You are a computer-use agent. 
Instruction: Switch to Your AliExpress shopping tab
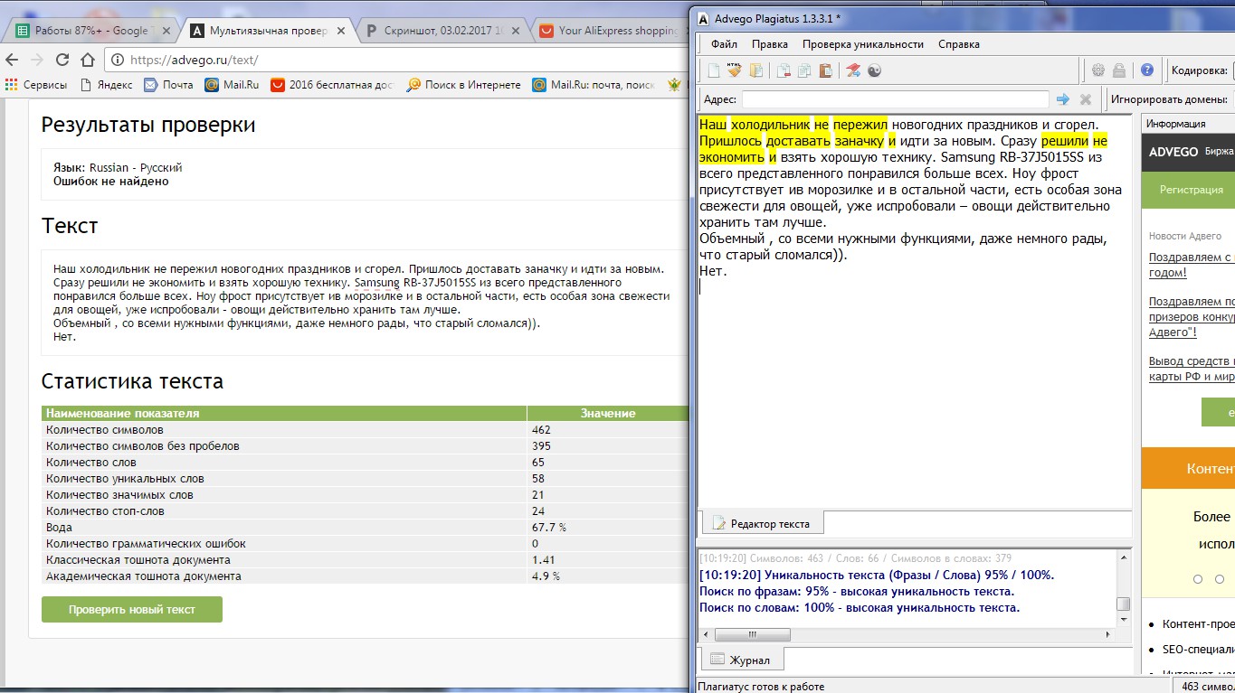coord(611,31)
